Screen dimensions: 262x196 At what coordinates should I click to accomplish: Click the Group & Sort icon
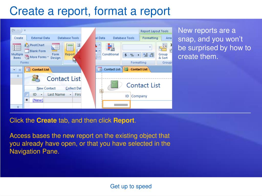163,51
